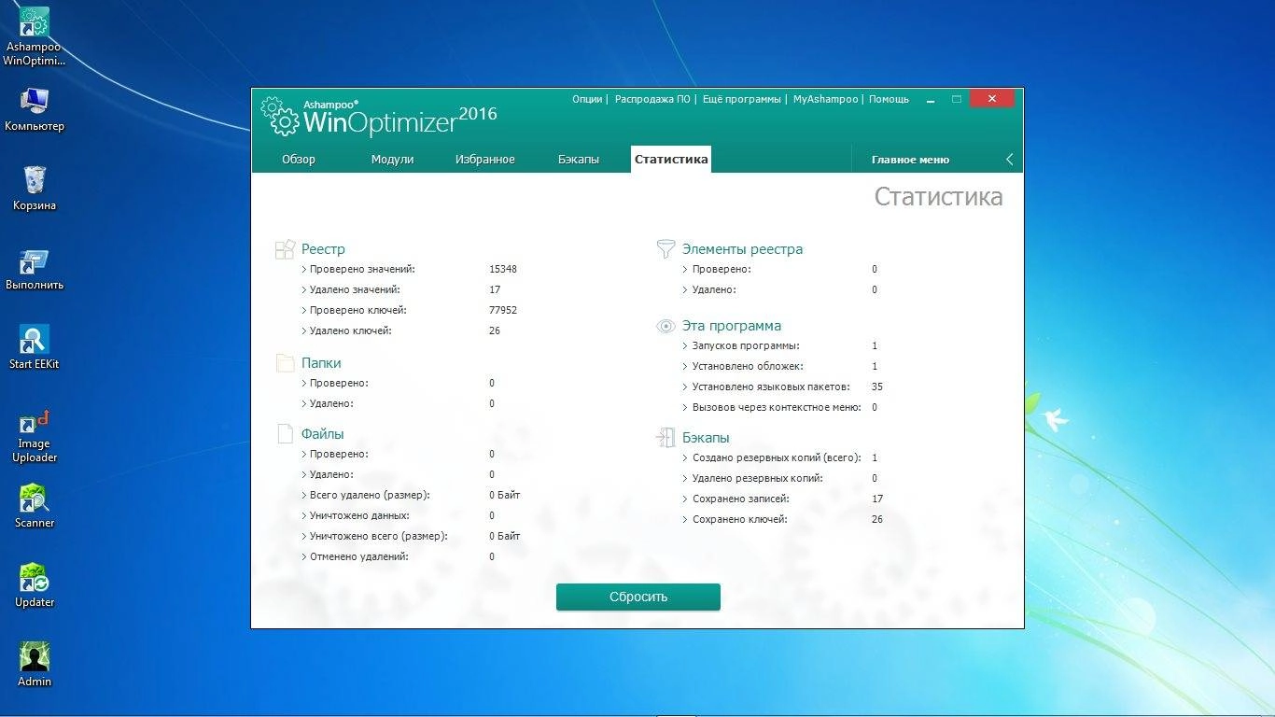Image resolution: width=1275 pixels, height=717 pixels.
Task: Click Вызовов через контекстное меню row
Action: coord(780,407)
